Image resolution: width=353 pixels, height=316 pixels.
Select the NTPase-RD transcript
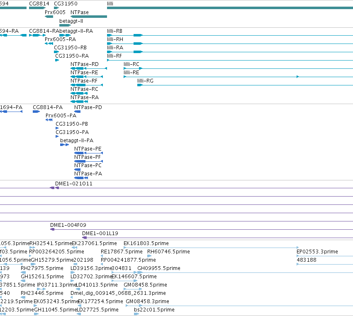(89, 68)
